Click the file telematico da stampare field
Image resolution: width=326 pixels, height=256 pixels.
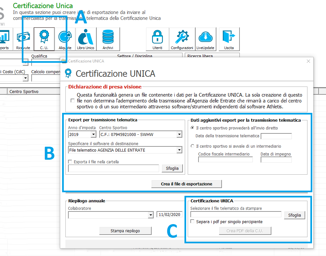[236, 215]
